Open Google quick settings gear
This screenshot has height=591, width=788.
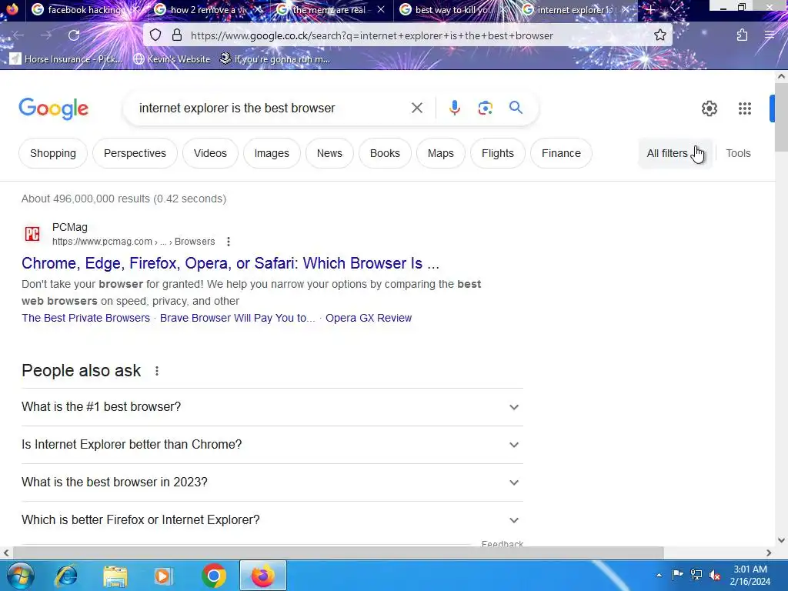(709, 109)
